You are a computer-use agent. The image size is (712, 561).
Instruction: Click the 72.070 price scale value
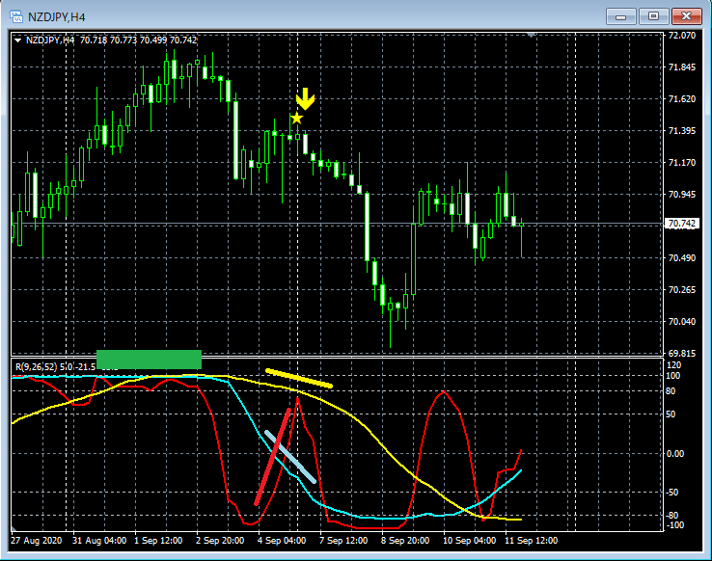click(681, 36)
